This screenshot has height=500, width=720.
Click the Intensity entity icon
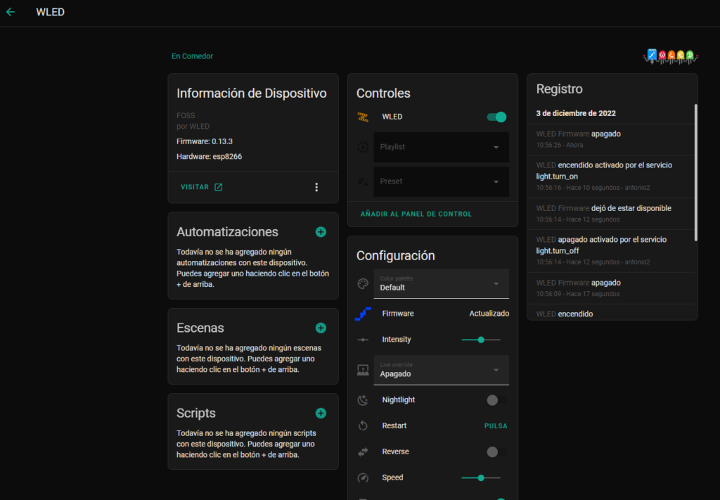coord(363,340)
